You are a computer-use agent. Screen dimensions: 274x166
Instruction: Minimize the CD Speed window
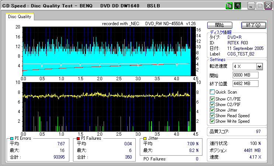(252, 6)
